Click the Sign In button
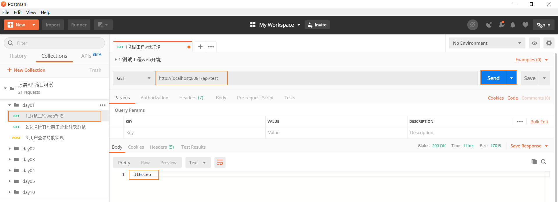This screenshot has width=558, height=202. [543, 25]
